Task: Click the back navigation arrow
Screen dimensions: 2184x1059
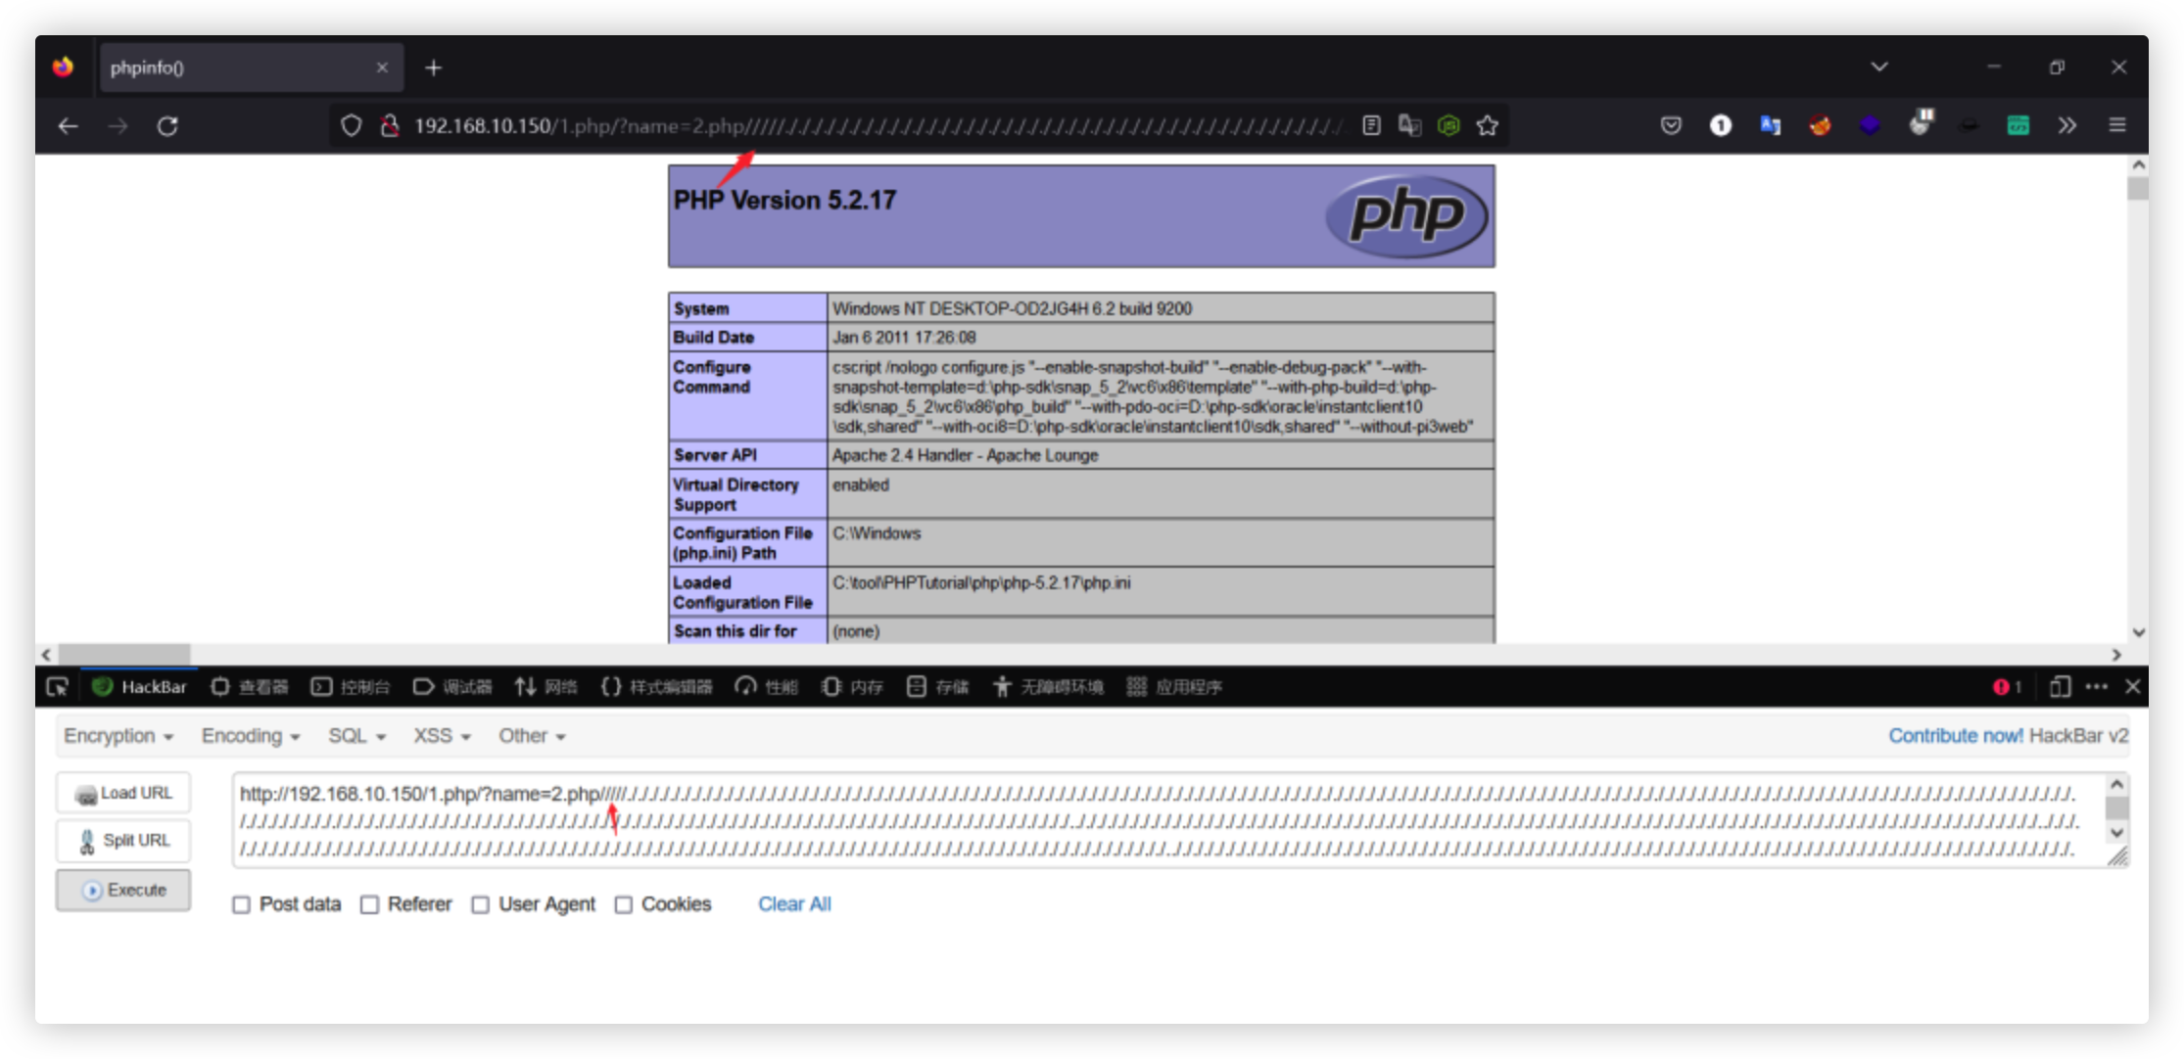Action: point(68,126)
